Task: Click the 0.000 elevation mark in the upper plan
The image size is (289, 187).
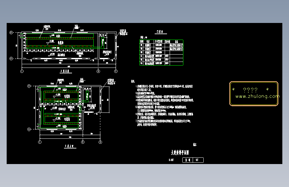Action: pyautogui.click(x=52, y=54)
